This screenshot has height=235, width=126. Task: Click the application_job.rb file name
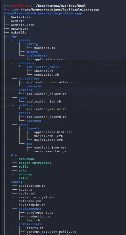click(44, 102)
